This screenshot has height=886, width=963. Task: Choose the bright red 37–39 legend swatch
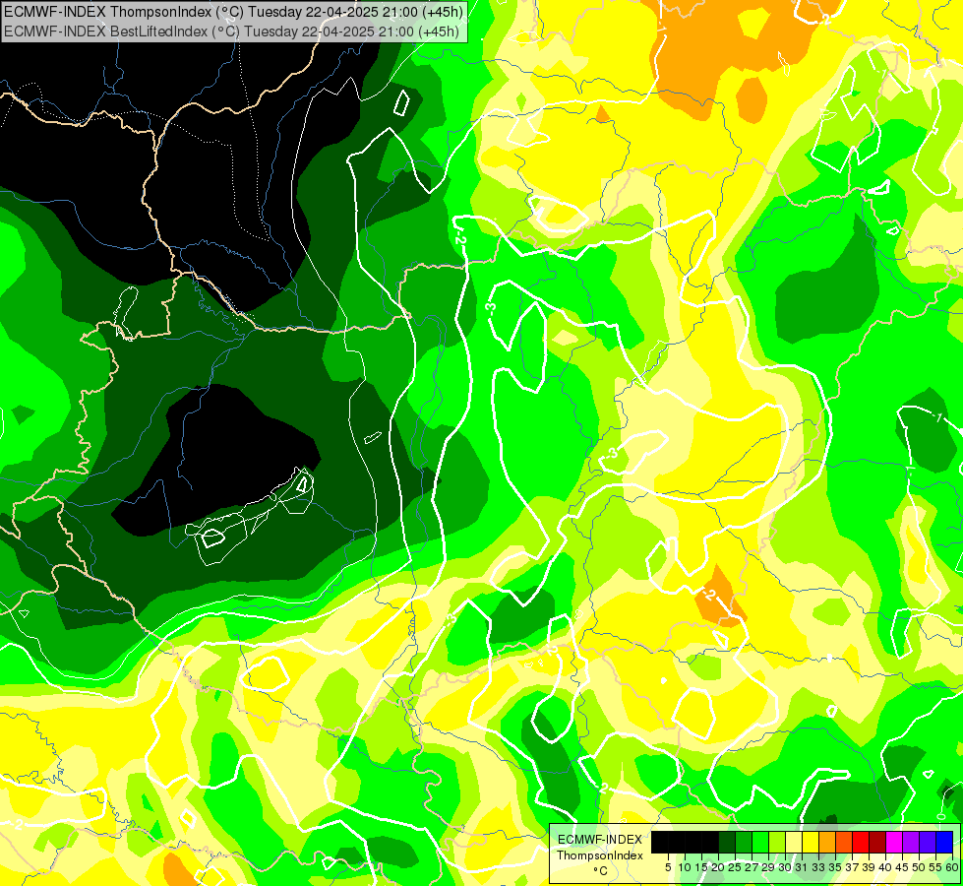(861, 843)
